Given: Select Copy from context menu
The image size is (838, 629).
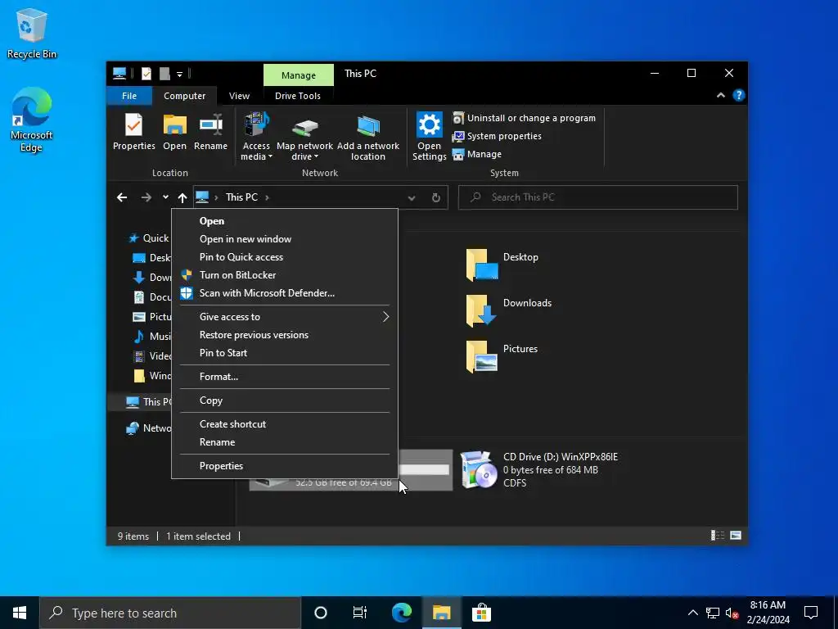Looking at the screenshot, I should (x=284, y=400).
